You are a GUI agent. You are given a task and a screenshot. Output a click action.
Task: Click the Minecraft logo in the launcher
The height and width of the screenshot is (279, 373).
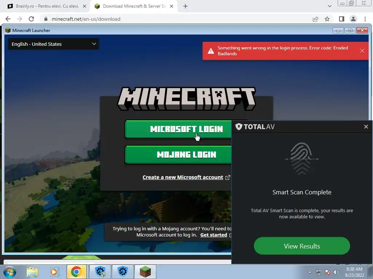pos(187,98)
